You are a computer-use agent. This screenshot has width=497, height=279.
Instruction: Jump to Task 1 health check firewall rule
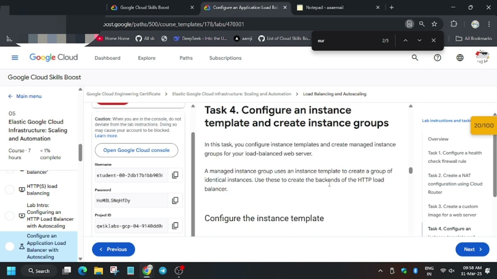455,157
